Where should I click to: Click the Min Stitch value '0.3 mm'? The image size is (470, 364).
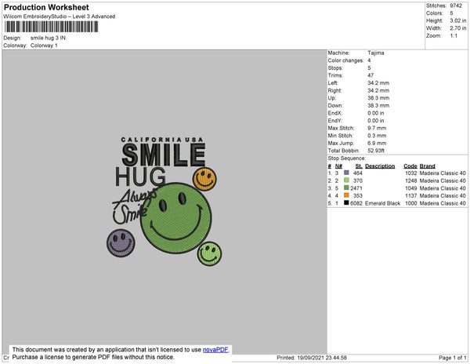tap(377, 136)
